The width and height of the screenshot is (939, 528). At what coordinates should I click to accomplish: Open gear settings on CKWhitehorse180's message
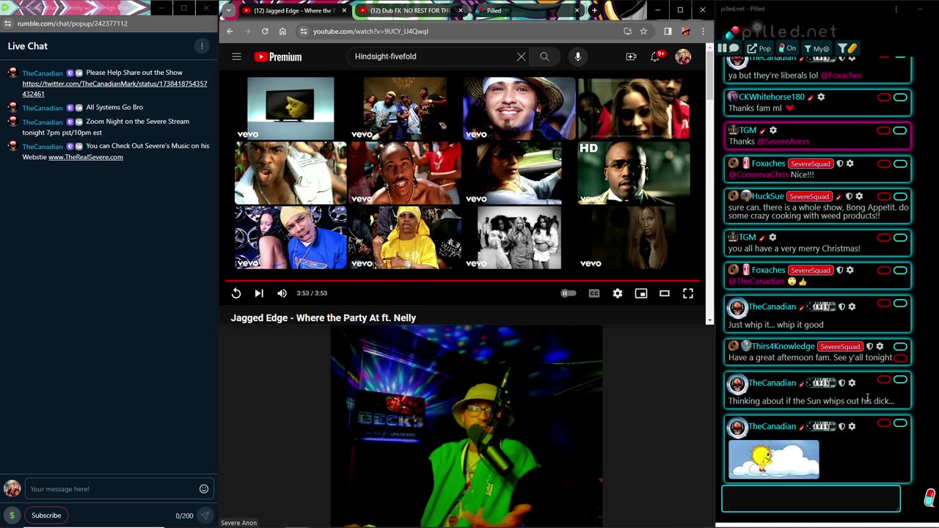[x=821, y=97]
